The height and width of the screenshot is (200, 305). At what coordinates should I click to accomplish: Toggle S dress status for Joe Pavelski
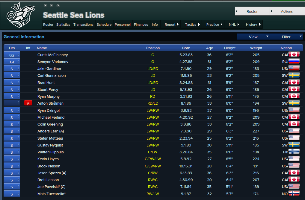pos(12,187)
